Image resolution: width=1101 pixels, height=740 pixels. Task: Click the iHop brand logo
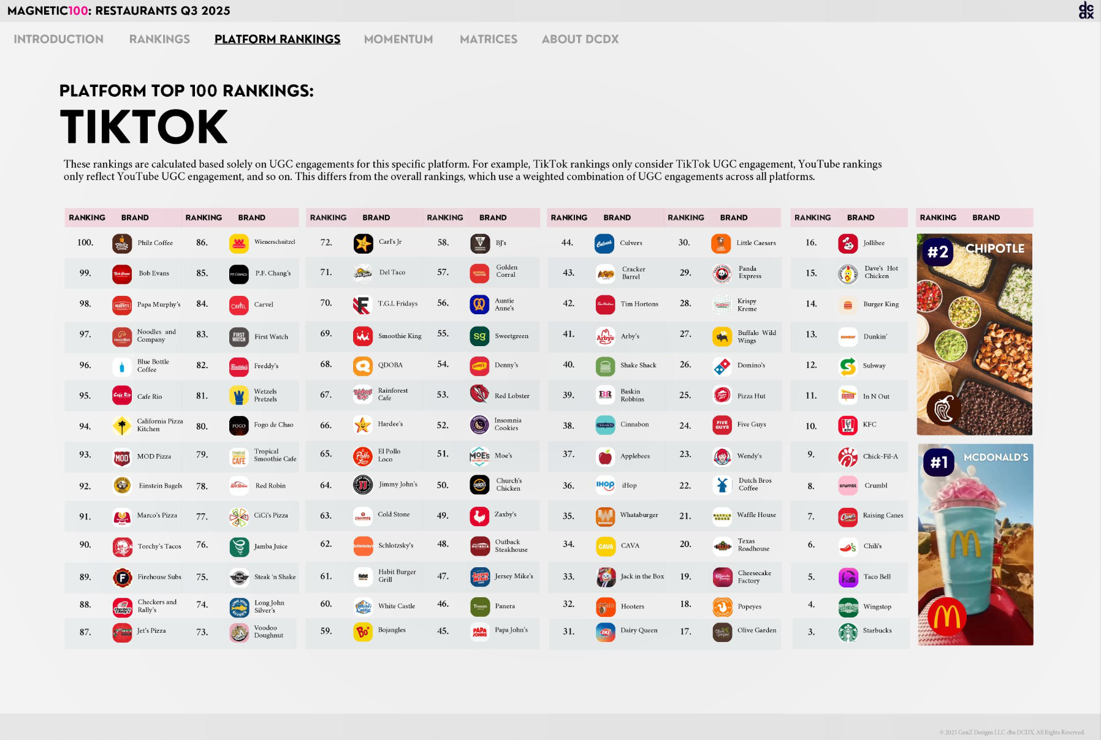[x=605, y=485]
